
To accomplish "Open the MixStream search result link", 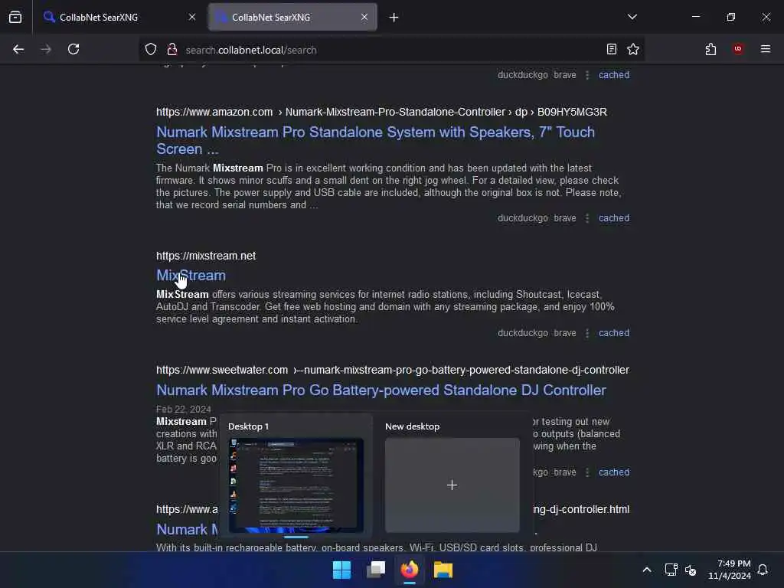I will coord(191,275).
